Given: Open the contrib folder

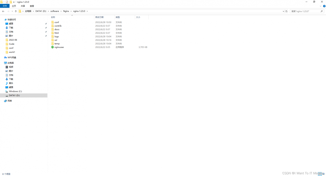Looking at the screenshot, I should pos(58,26).
